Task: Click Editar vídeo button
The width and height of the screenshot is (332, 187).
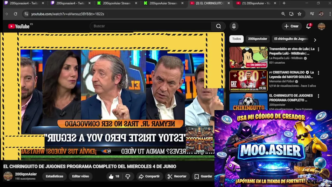Action: coord(80,176)
